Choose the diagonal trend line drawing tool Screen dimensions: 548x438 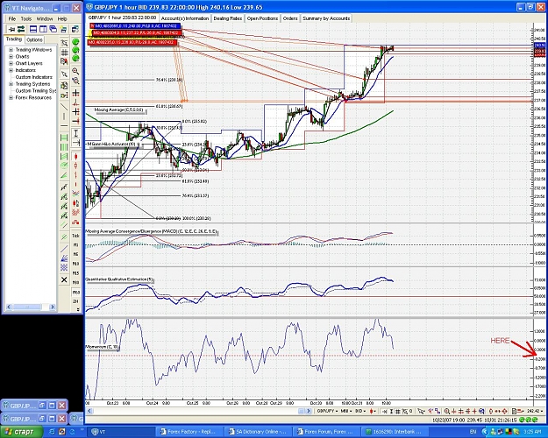(64, 107)
